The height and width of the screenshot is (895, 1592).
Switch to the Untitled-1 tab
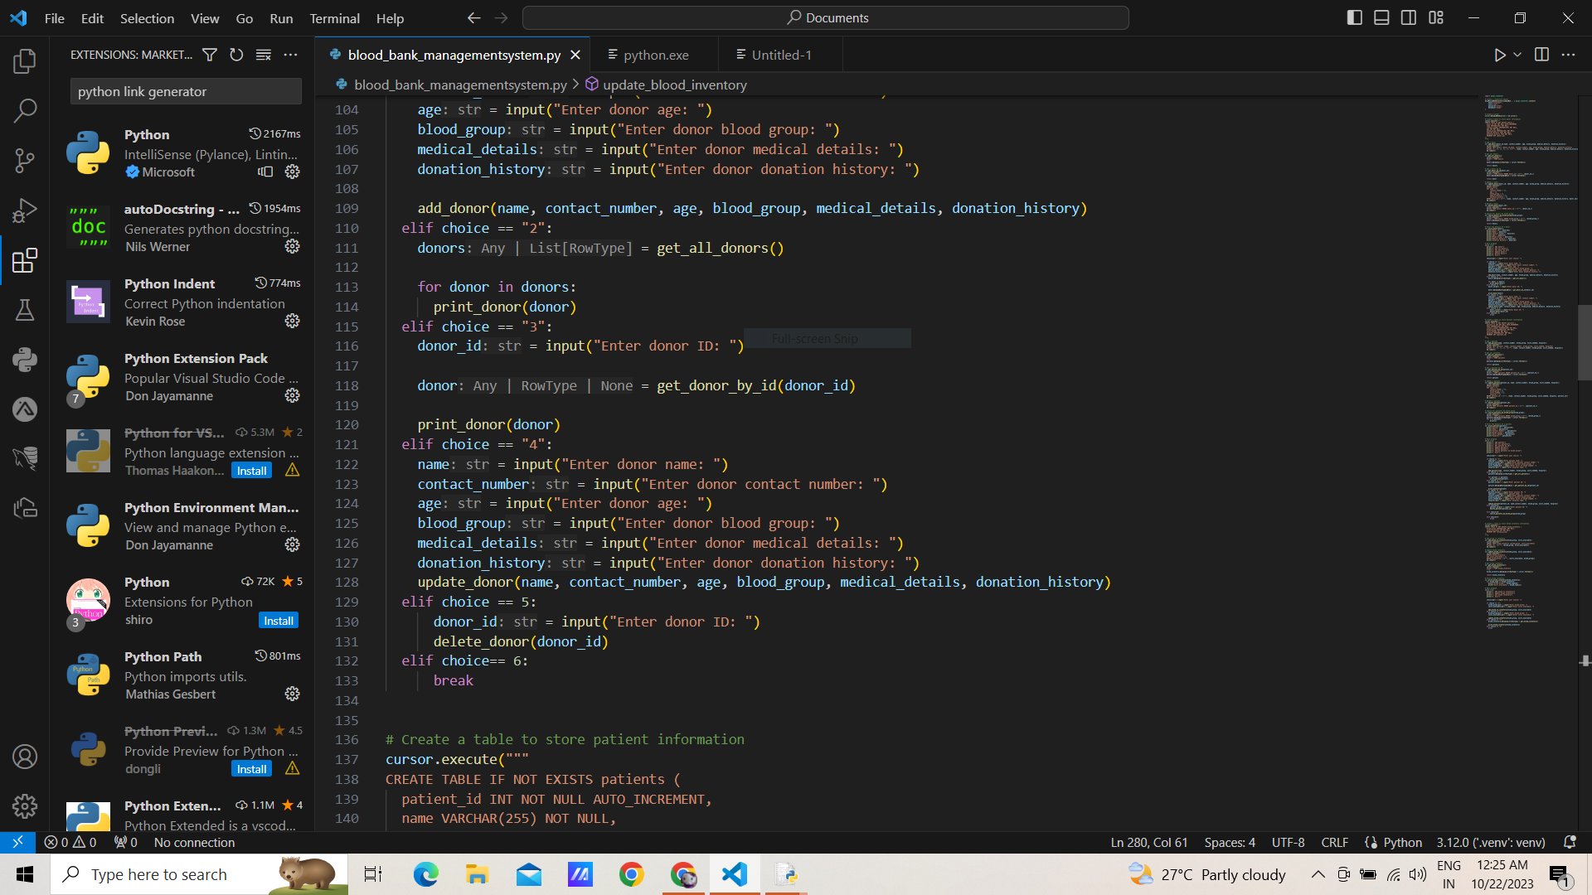pos(781,55)
